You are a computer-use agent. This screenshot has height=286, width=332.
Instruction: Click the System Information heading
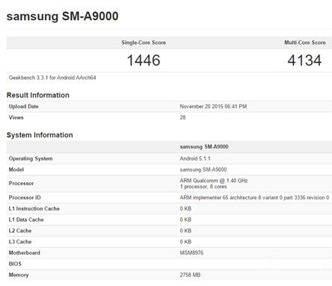(x=40, y=135)
